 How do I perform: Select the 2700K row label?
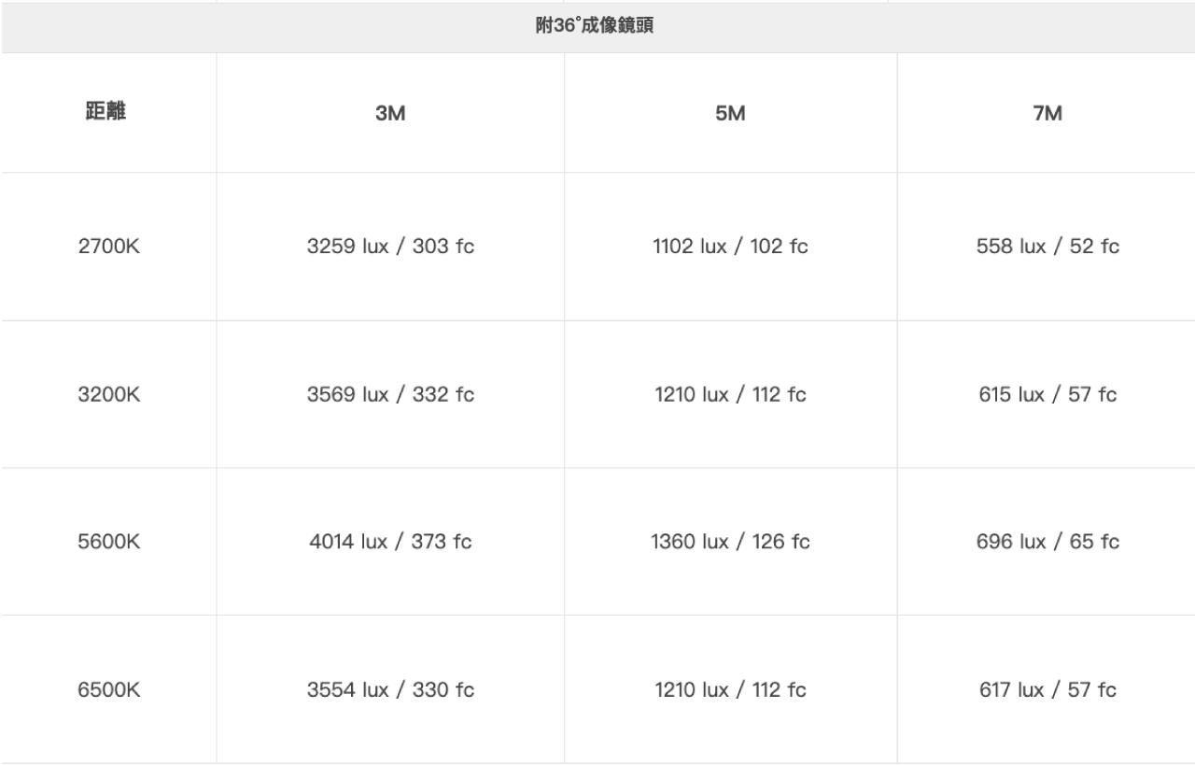108,247
